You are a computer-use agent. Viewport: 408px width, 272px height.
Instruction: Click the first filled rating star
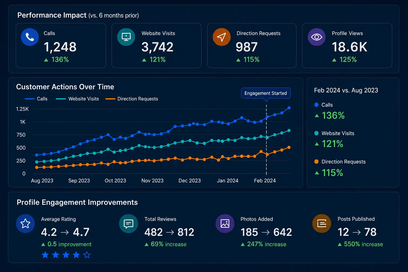coord(45,255)
